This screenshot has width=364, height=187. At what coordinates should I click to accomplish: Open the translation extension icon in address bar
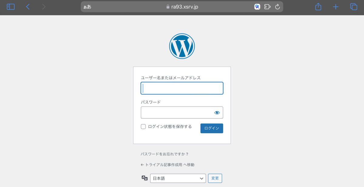pyautogui.click(x=257, y=7)
